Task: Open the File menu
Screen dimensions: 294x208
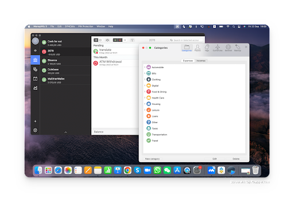Action: (x=52, y=26)
